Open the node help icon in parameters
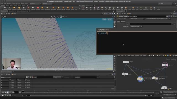This screenshot has height=99, width=177. pos(176,16)
